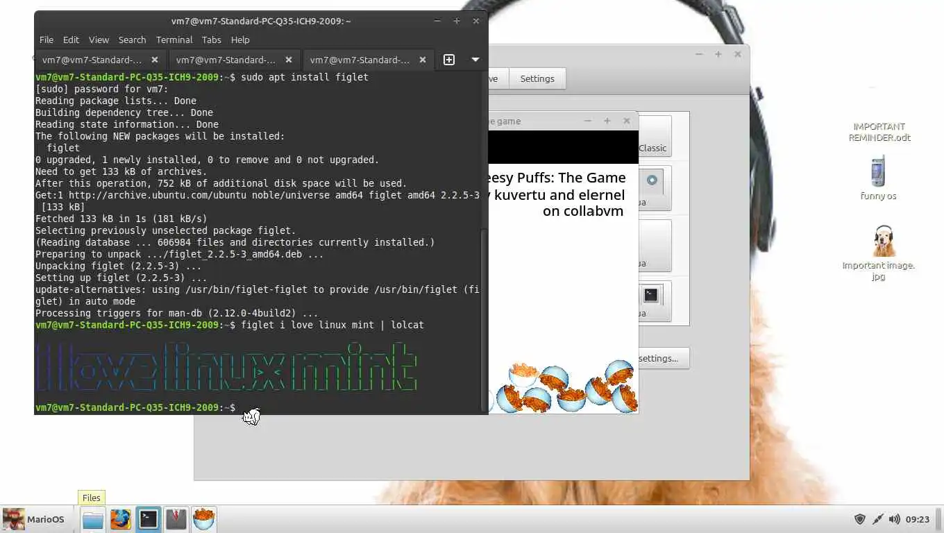Launch Firefox from the taskbar
This screenshot has width=944, height=533.
tap(120, 519)
